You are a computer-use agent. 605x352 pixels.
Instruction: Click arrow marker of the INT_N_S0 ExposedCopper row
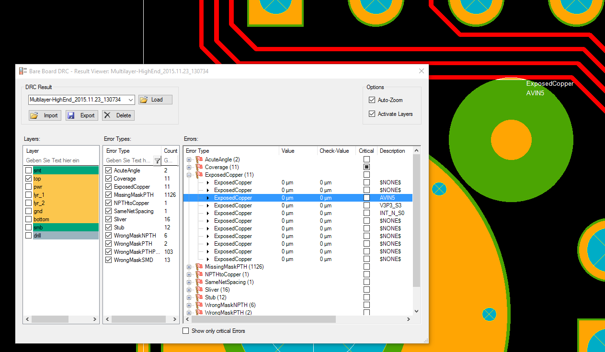[x=208, y=213]
